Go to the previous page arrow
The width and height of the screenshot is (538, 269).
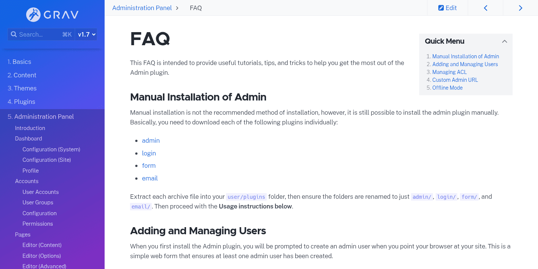coord(485,7)
